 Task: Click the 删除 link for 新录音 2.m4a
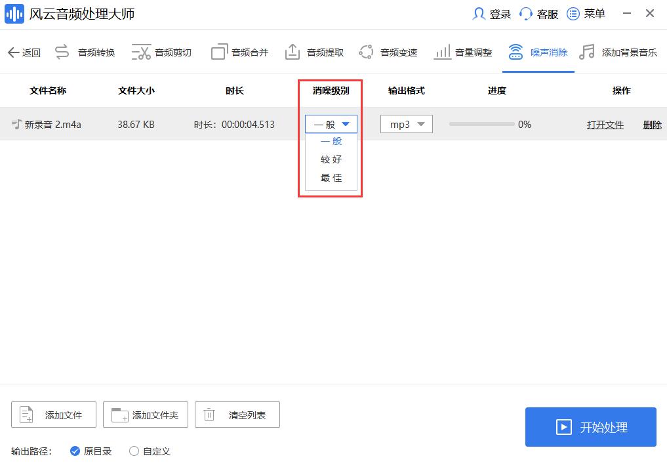point(653,125)
